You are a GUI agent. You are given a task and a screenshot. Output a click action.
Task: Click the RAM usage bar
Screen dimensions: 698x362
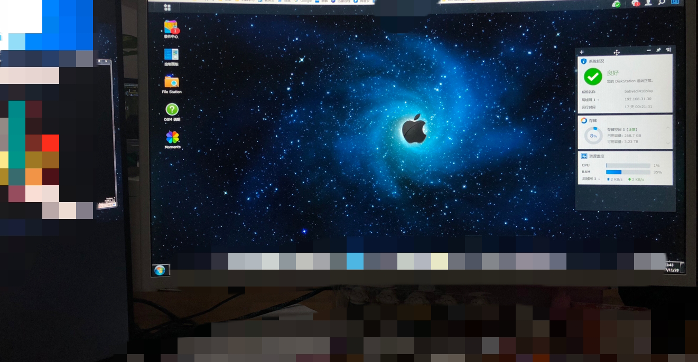[x=628, y=172]
